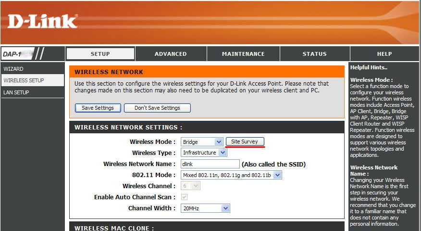Click the D-Link logo in the header

(42, 21)
